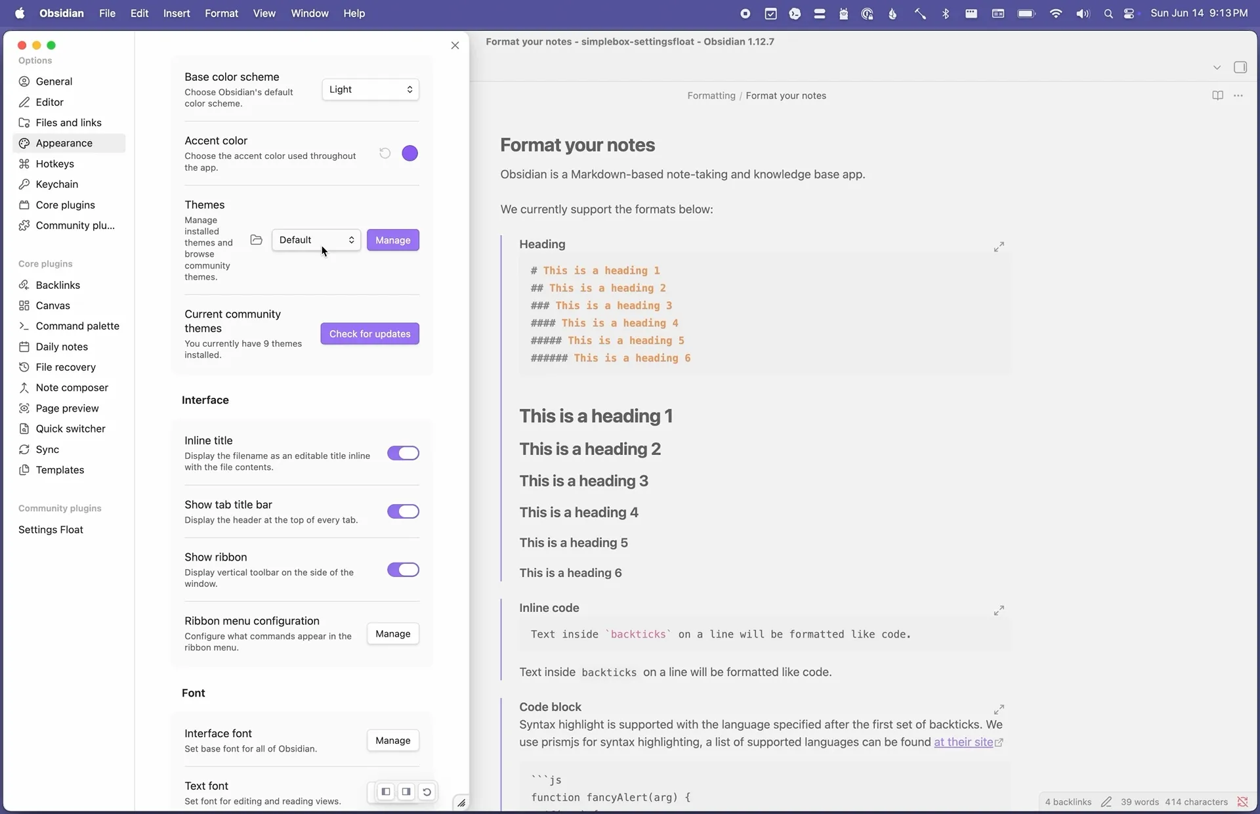This screenshot has height=814, width=1260.
Task: Open volume control in menu bar
Action: pos(1083,14)
